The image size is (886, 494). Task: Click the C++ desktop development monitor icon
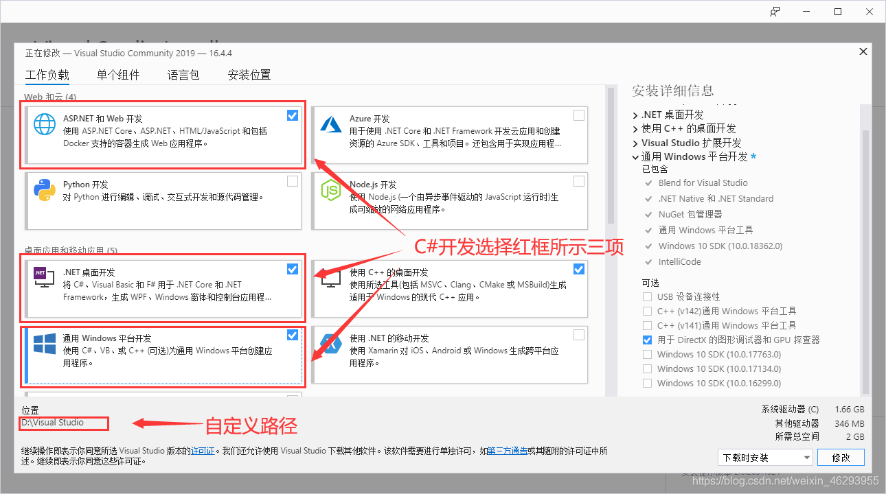331,277
